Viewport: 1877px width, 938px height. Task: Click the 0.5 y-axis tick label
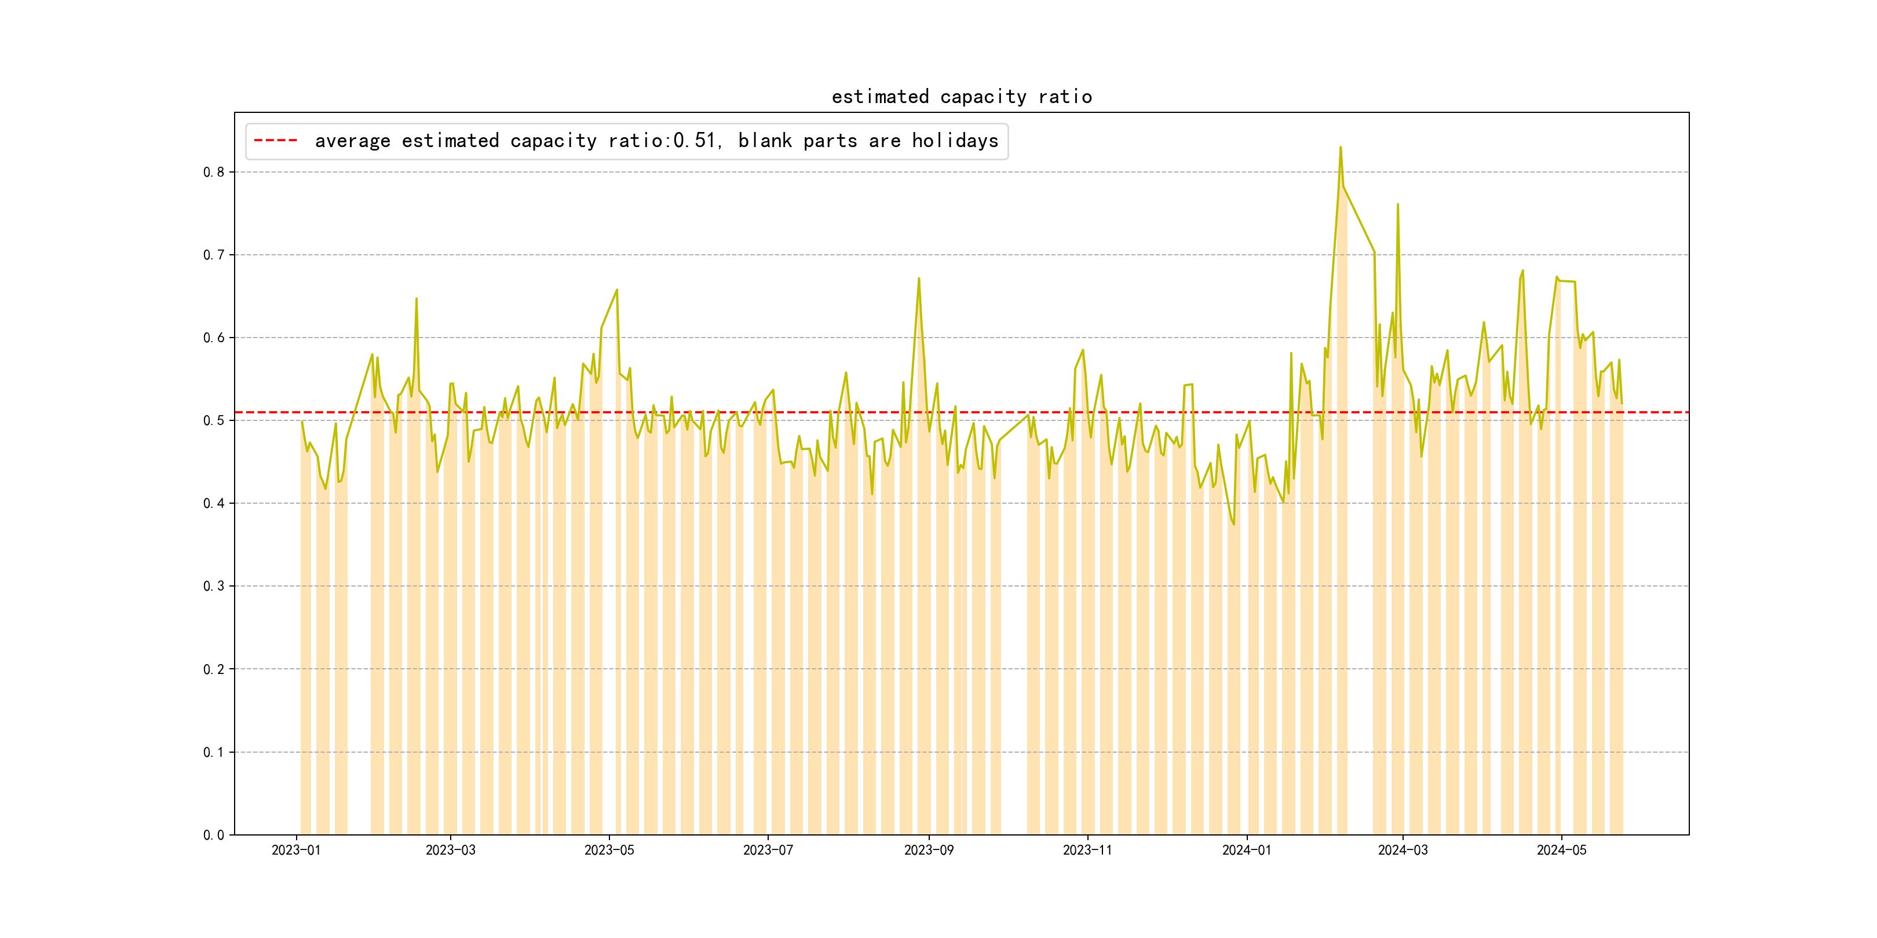[214, 421]
